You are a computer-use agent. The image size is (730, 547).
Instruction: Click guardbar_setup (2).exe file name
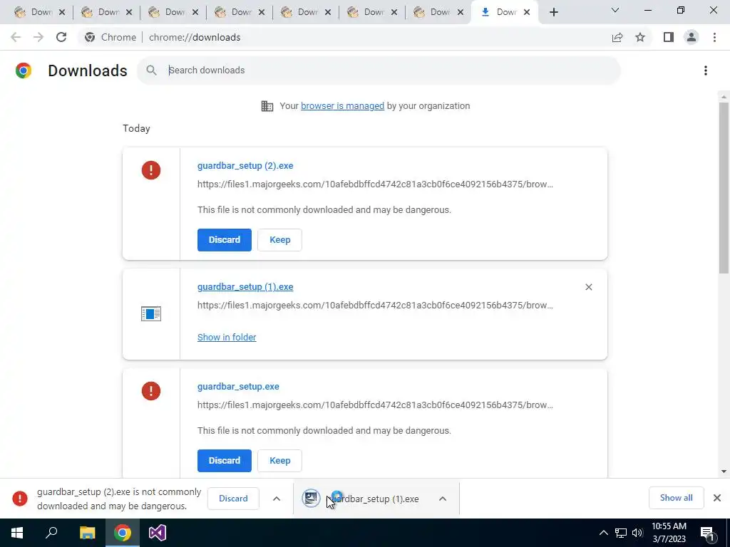tap(245, 165)
